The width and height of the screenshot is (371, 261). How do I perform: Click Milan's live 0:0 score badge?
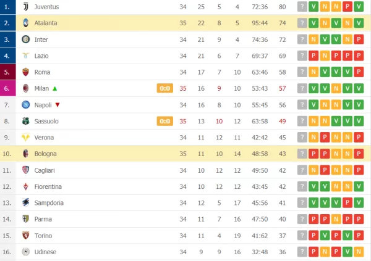[165, 88]
